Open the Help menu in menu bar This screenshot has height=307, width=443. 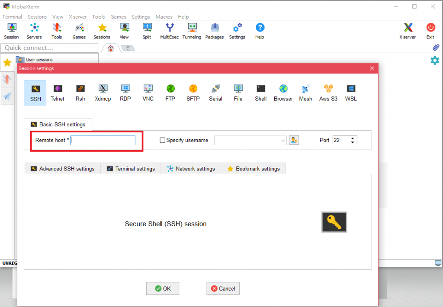[183, 17]
